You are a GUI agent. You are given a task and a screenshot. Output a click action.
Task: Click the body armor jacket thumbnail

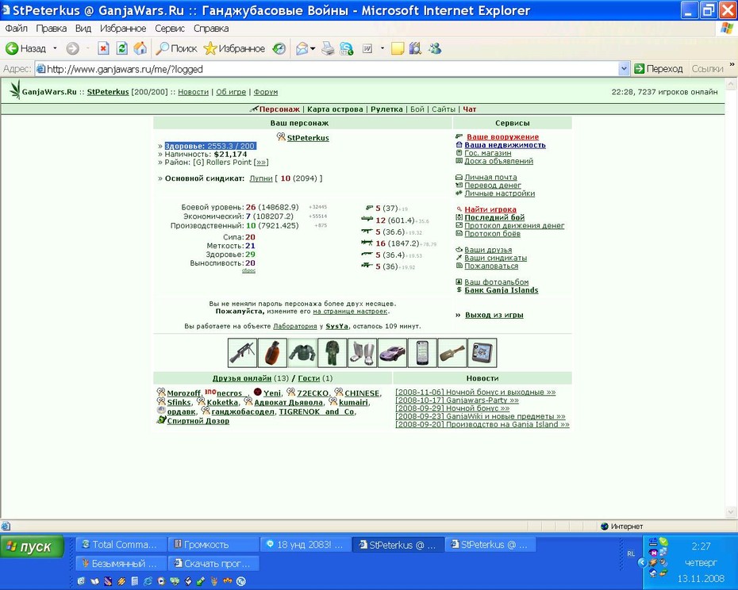click(302, 352)
